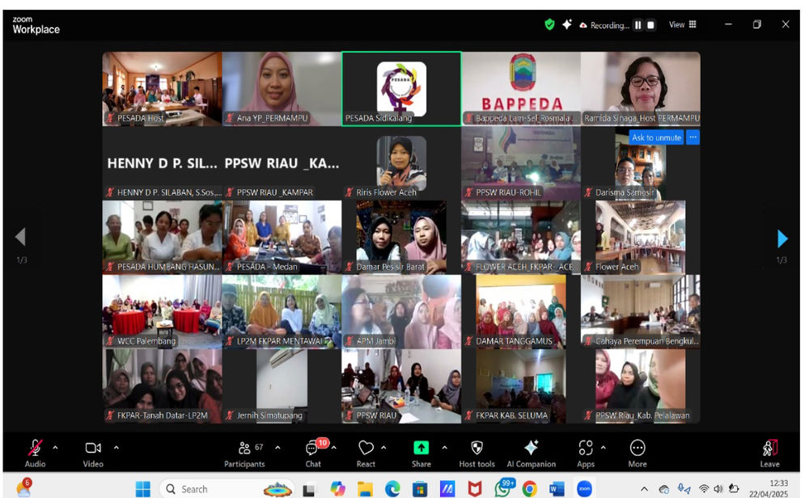Select the Bappeda Lam-Sel_Rosmala tile
The image size is (805, 498).
[521, 89]
